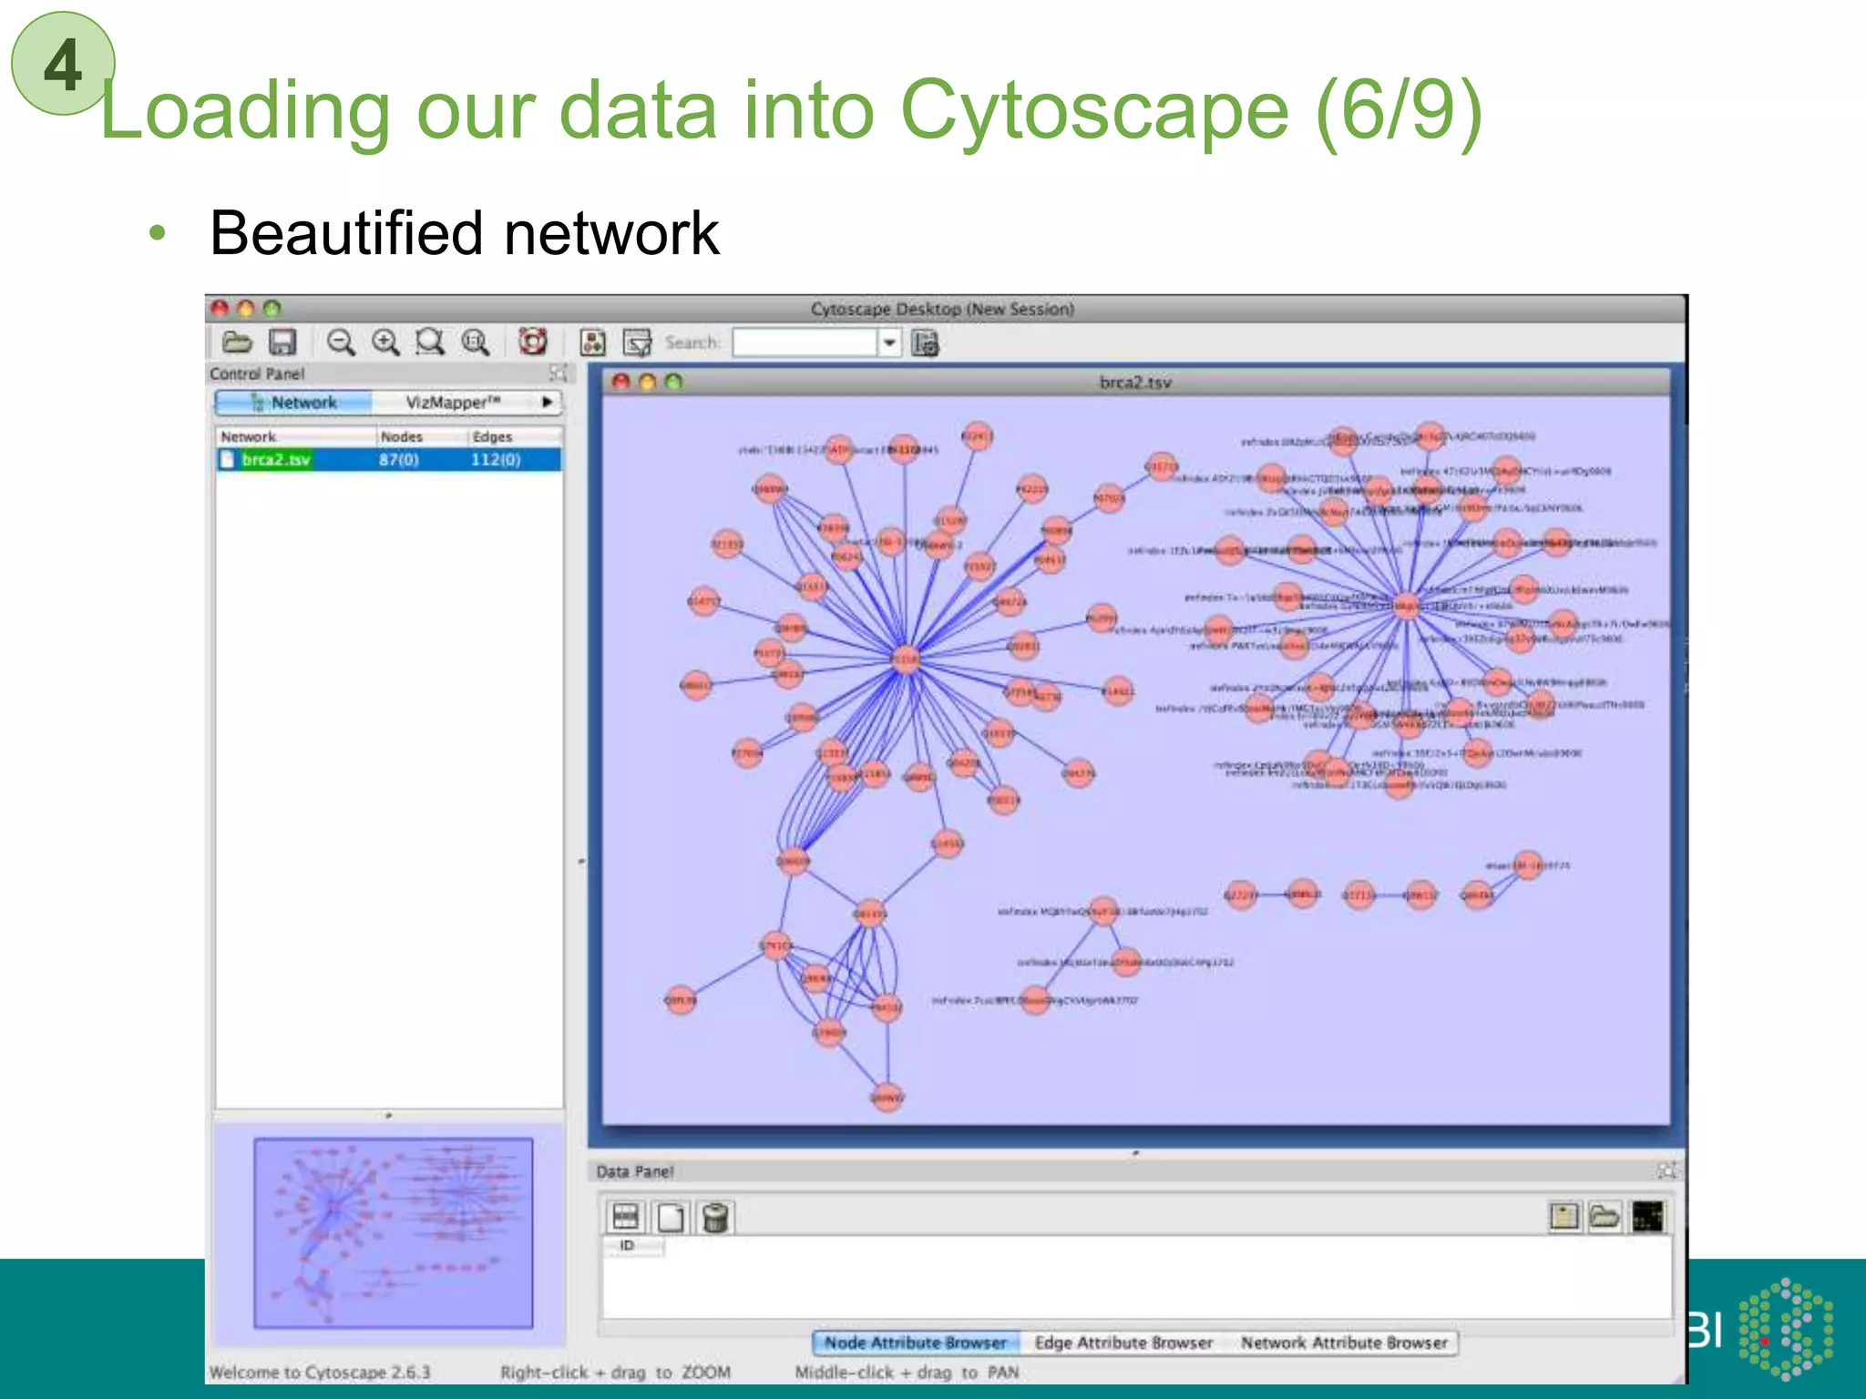Float the Control Panel using its corner icon

(558, 373)
